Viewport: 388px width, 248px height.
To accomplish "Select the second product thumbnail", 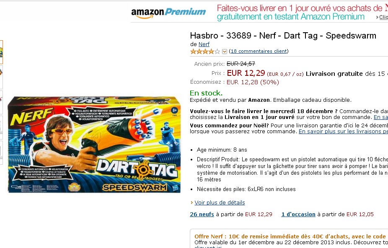I will pyautogui.click(x=1, y=77).
